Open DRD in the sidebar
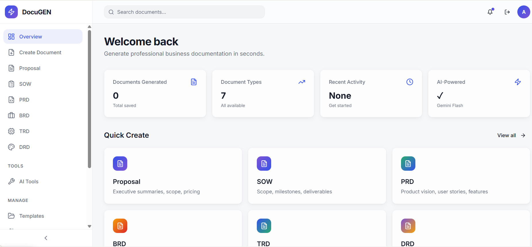Viewport: 532px width, 247px height. pos(43,147)
